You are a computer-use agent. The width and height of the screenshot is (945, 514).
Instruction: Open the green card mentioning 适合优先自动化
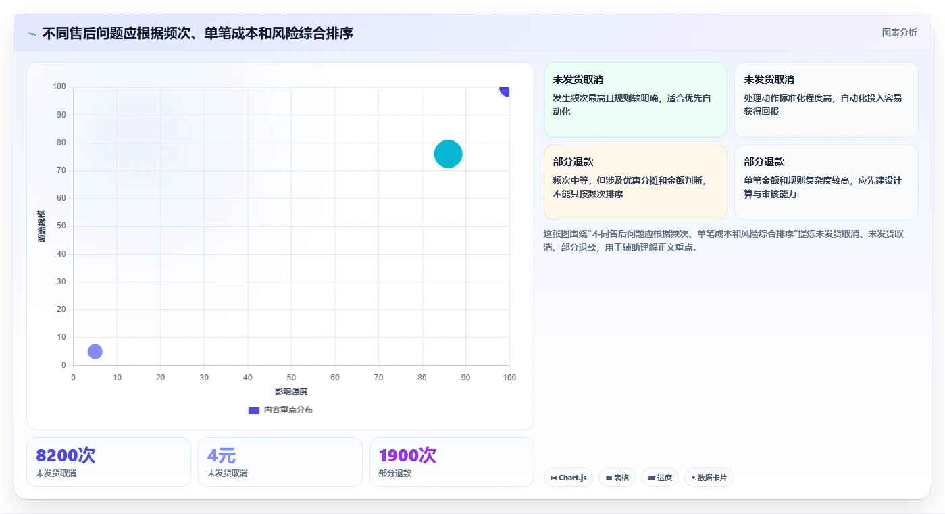point(636,100)
